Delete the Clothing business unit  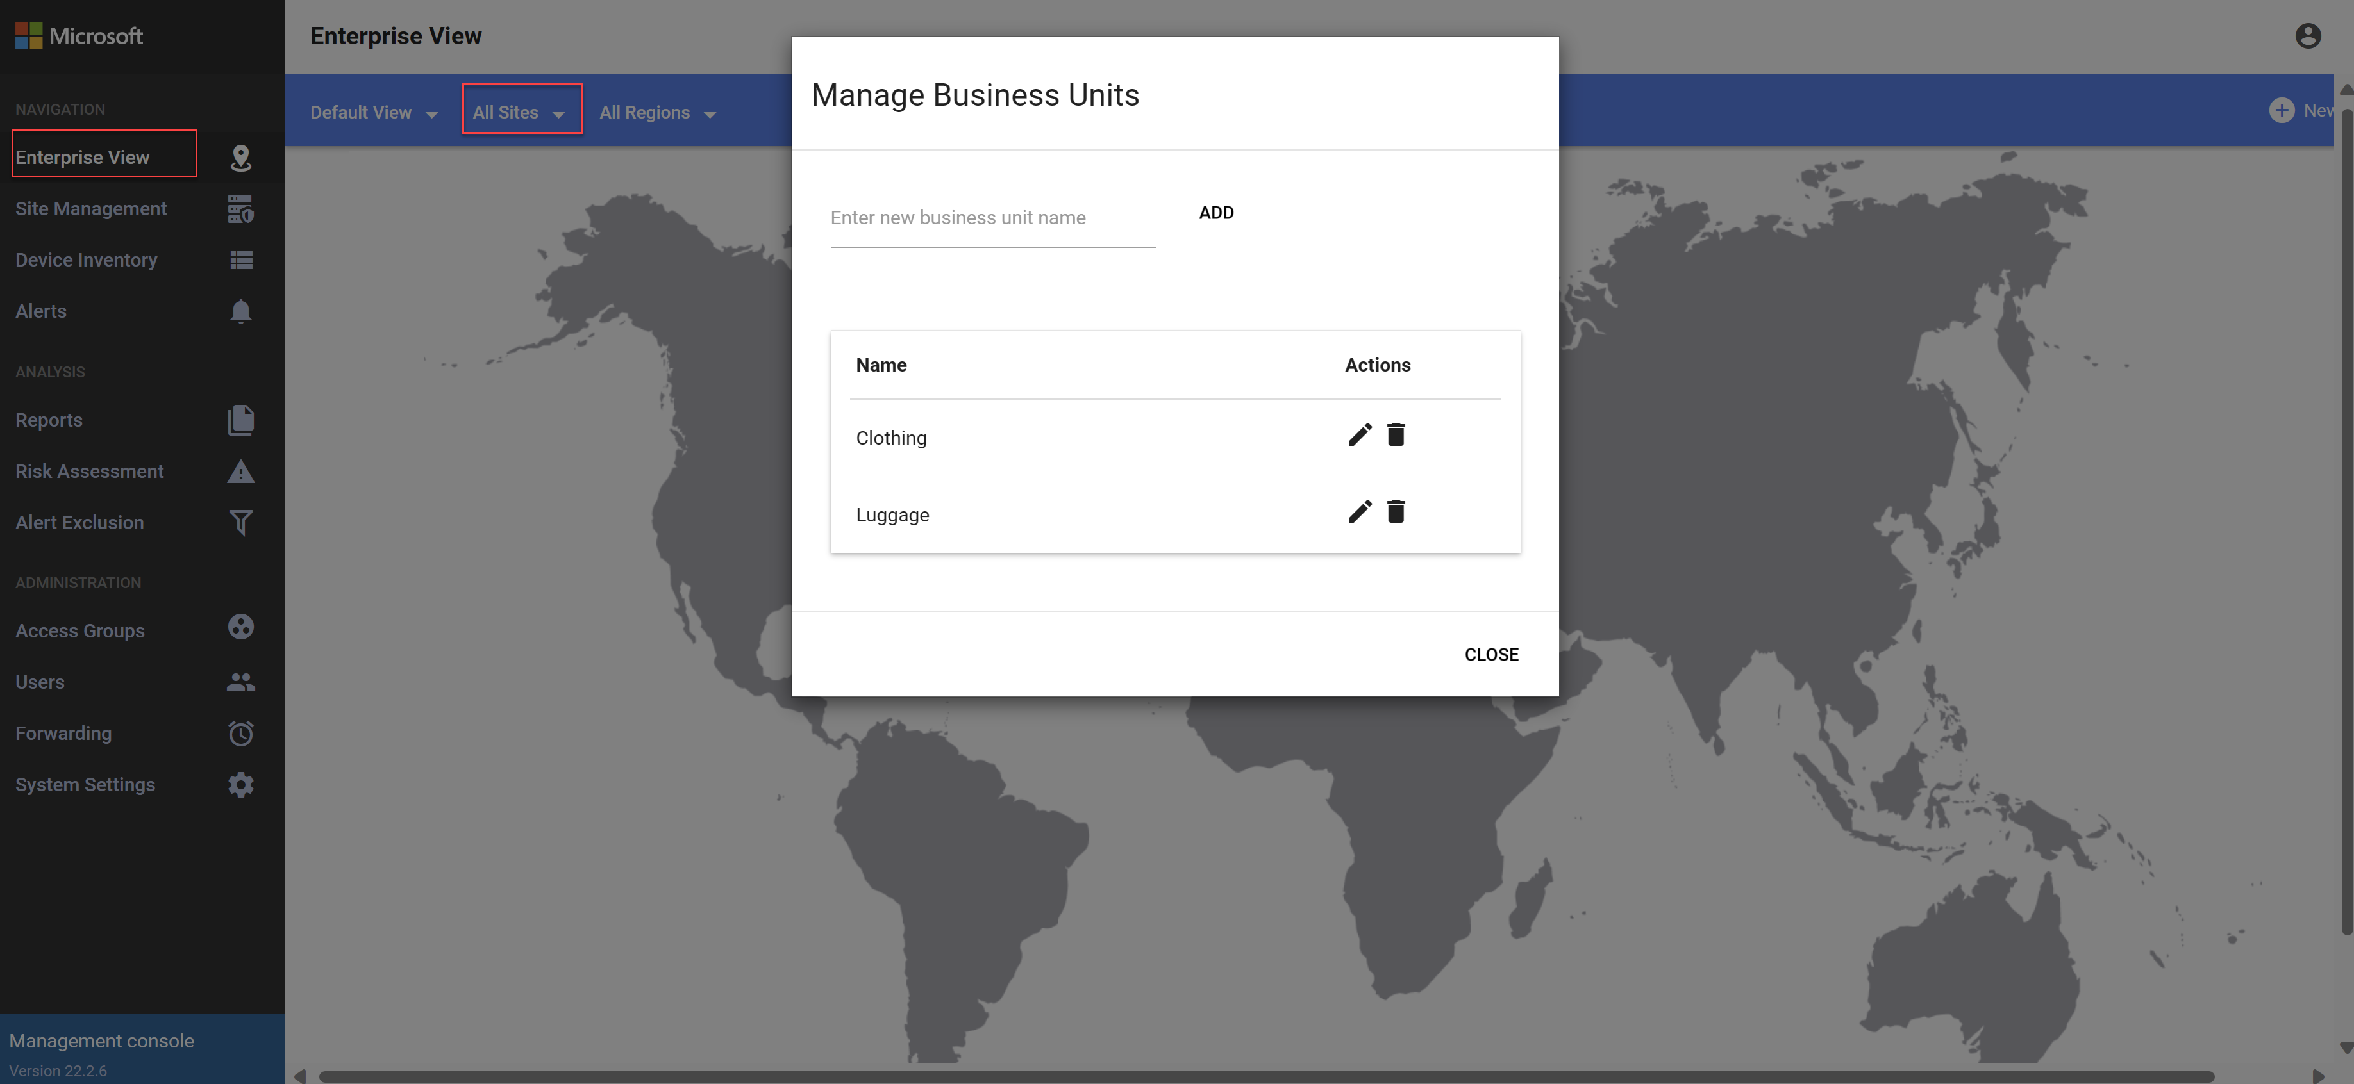click(1396, 435)
